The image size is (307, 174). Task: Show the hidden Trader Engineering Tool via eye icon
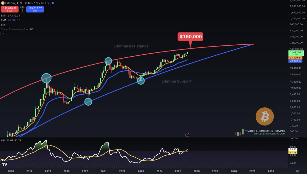(32, 29)
